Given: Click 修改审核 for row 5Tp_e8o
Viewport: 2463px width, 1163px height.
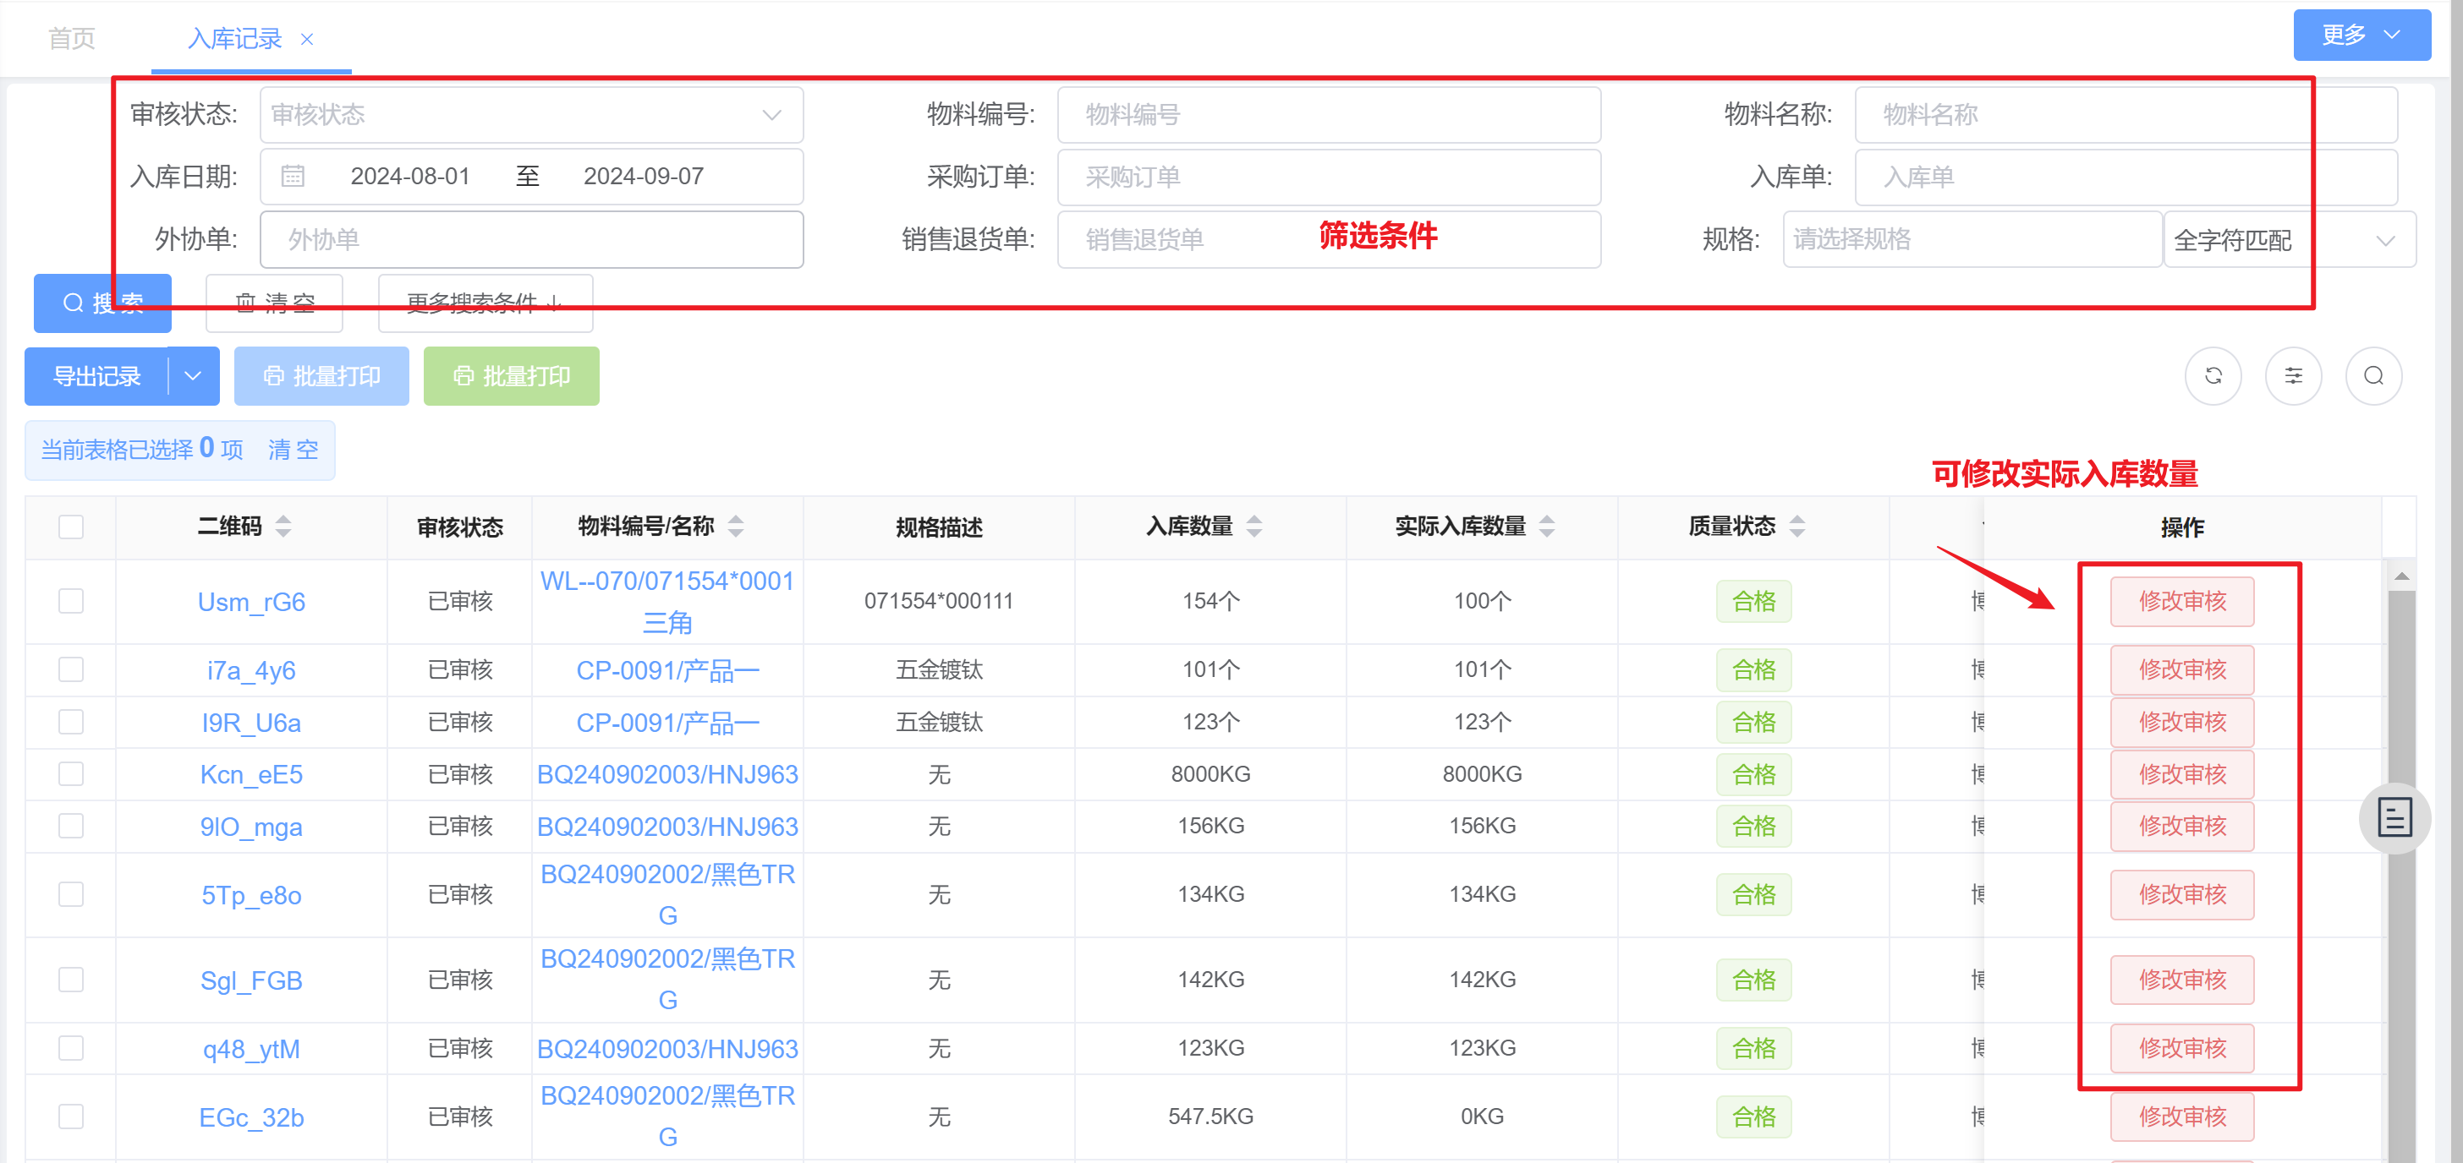Looking at the screenshot, I should [2182, 893].
